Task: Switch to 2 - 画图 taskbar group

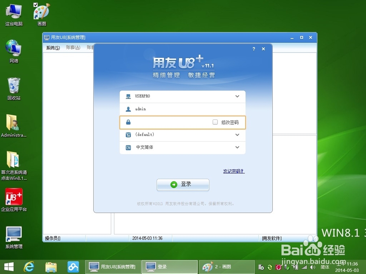Action: (227, 267)
